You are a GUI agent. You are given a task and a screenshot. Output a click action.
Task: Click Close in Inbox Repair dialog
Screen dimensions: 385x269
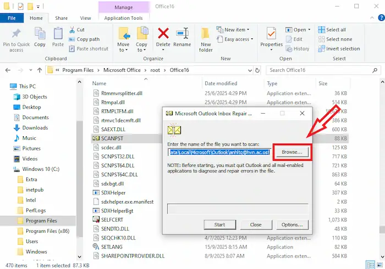coord(256,225)
